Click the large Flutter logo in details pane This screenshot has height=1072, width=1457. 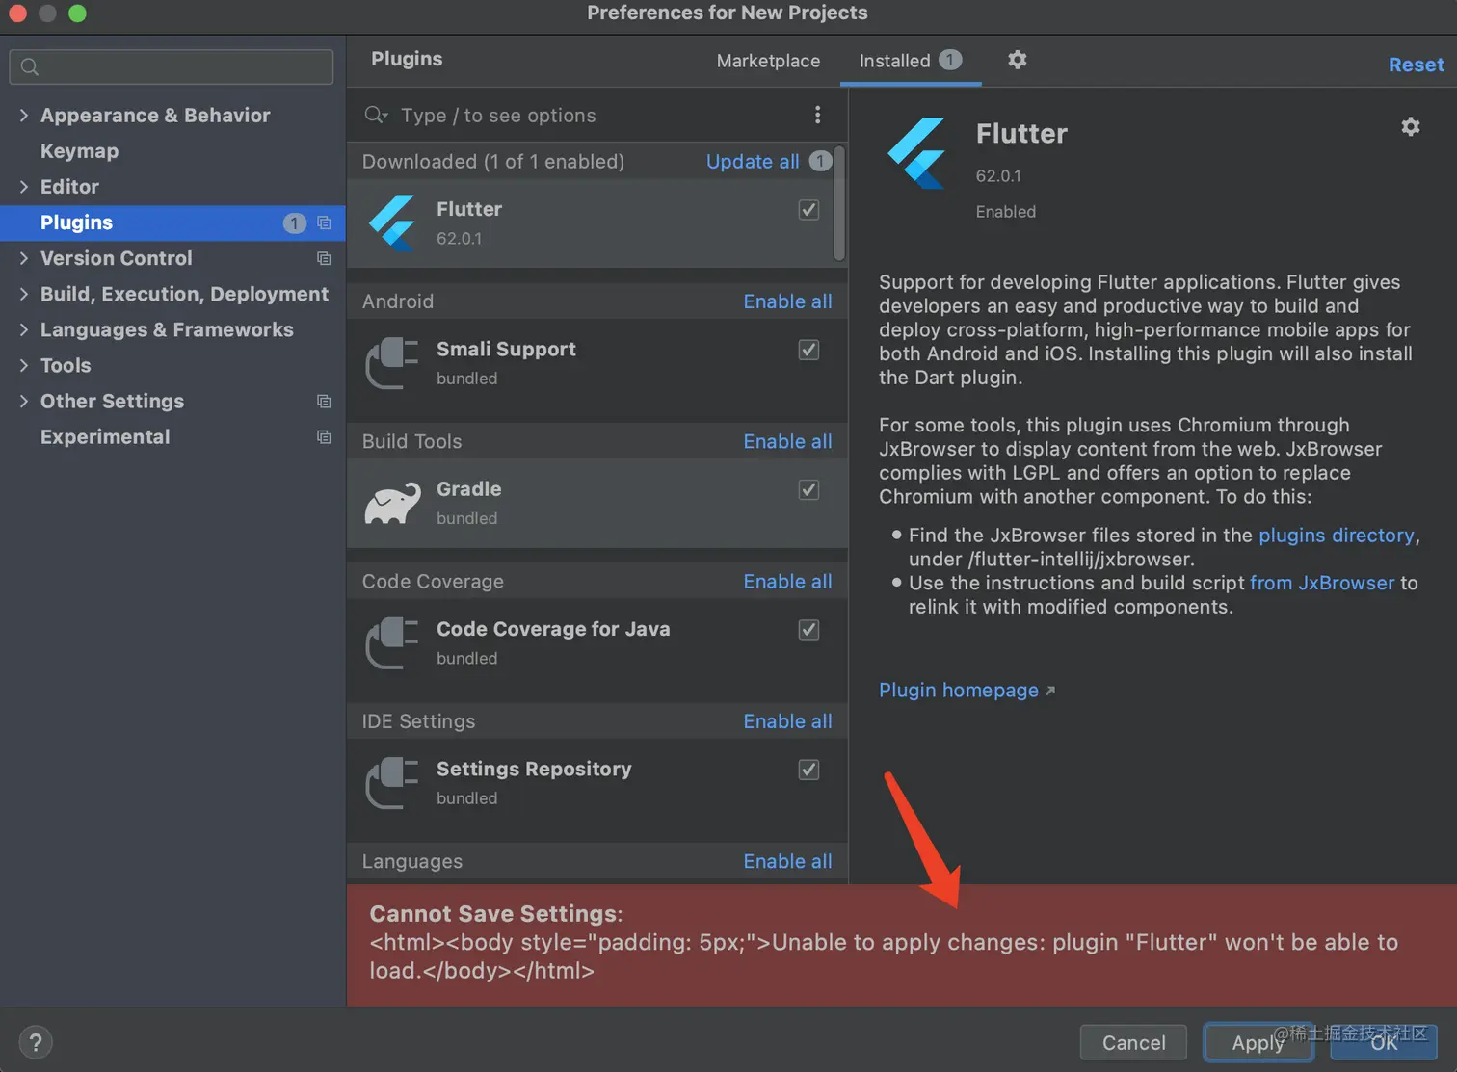(916, 152)
